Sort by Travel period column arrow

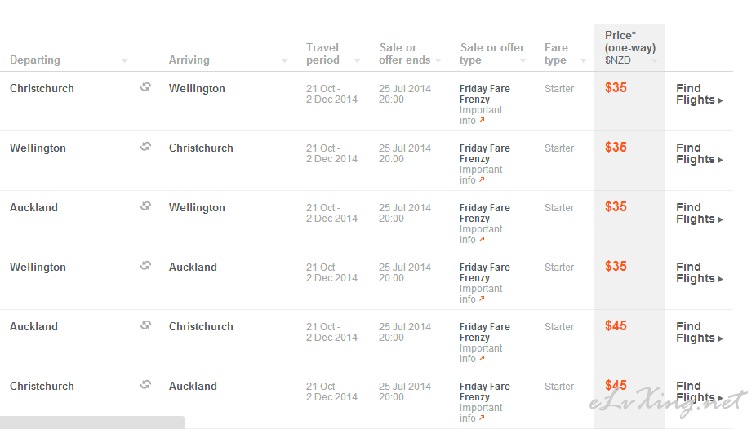click(x=358, y=60)
